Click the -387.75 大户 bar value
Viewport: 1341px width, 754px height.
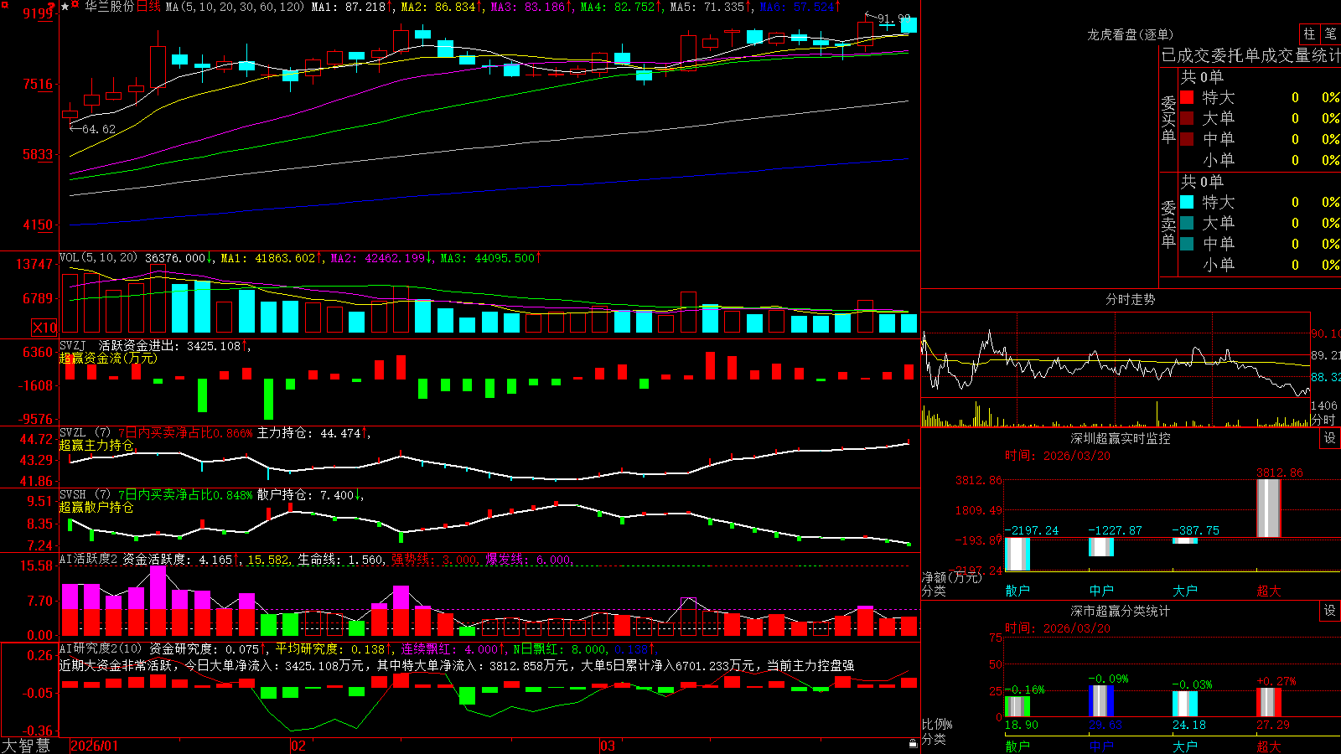point(1196,530)
